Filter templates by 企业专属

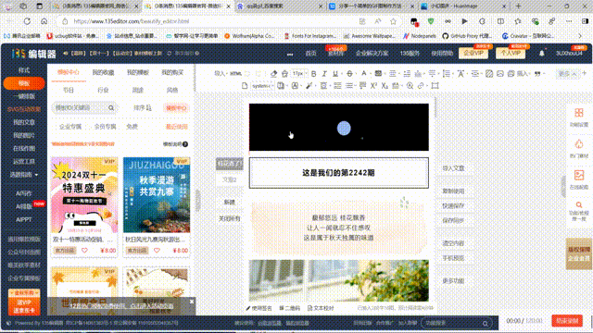click(70, 127)
